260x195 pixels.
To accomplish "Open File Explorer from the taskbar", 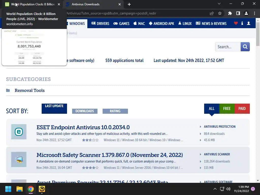I will [19, 189].
